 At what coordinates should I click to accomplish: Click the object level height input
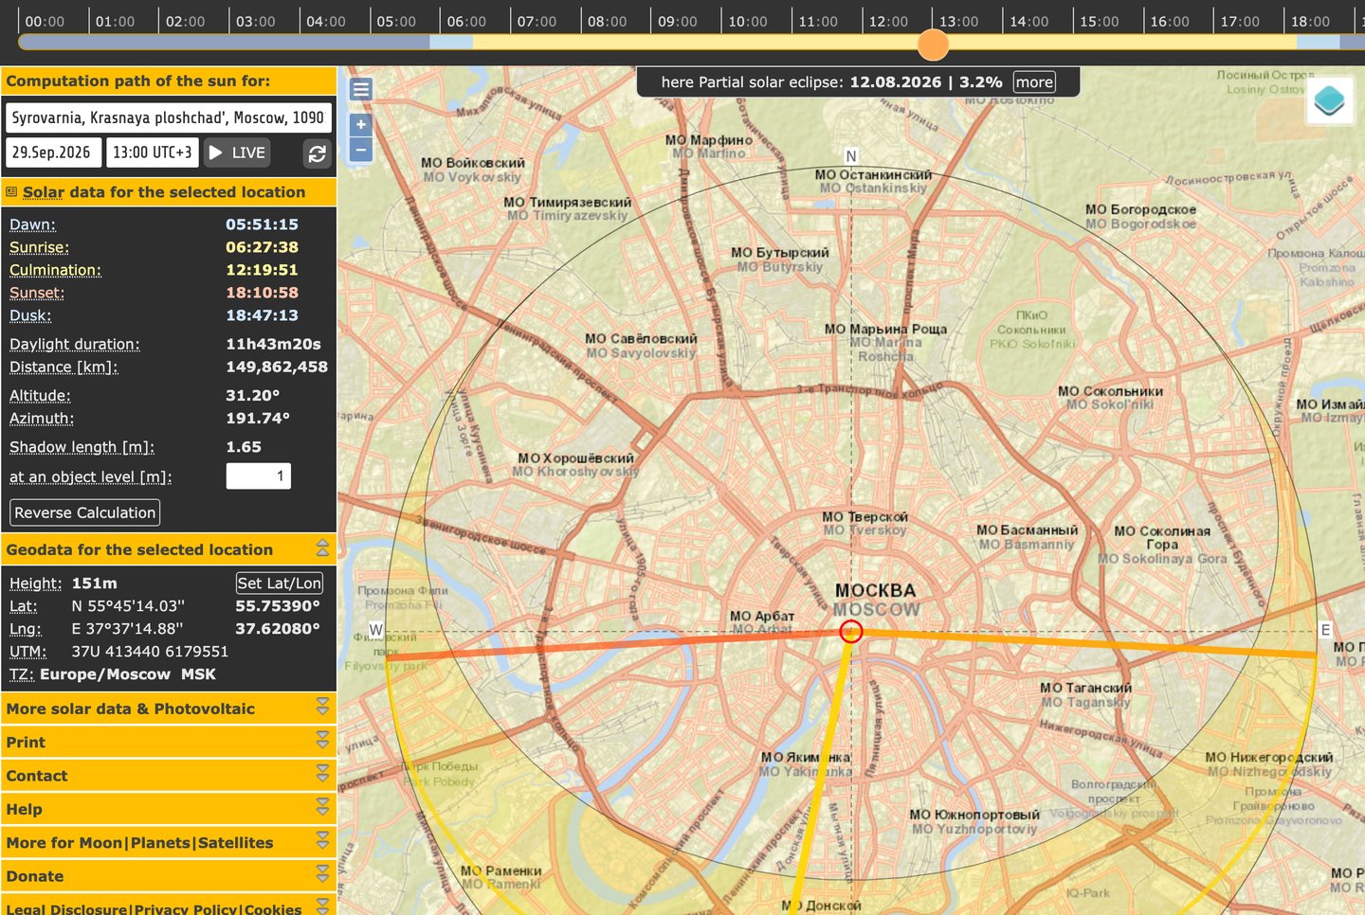coord(258,476)
